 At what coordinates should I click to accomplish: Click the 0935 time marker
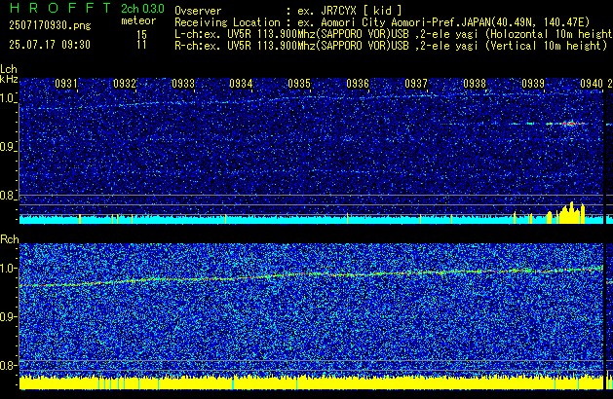coord(299,84)
